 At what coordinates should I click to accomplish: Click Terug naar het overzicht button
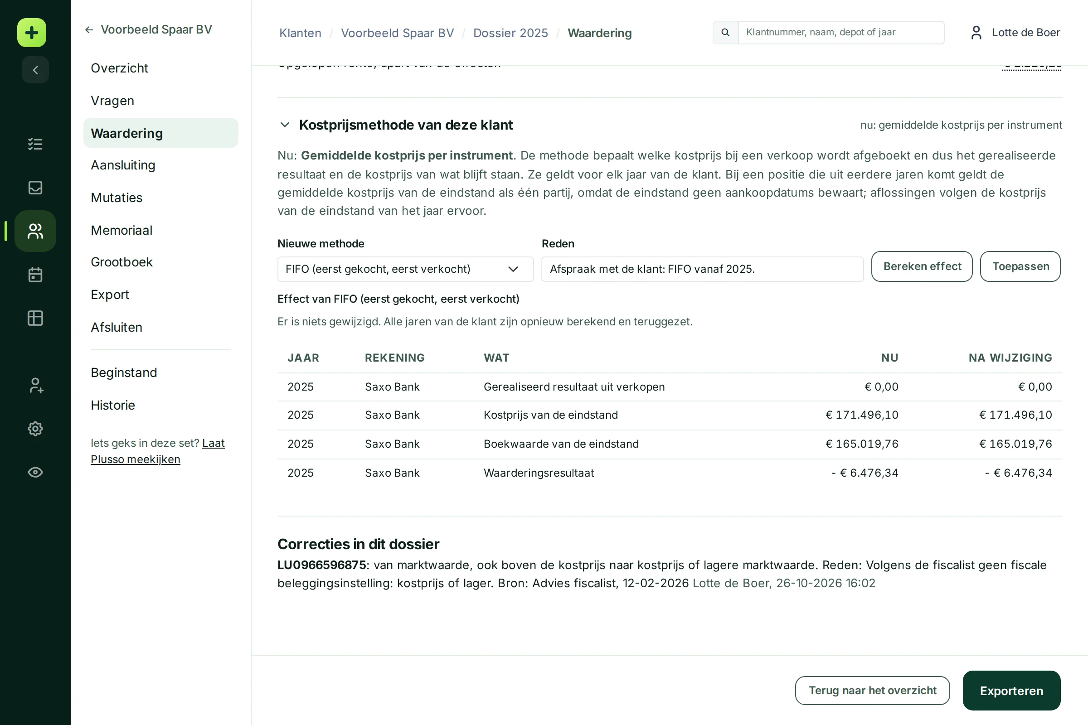click(x=872, y=690)
